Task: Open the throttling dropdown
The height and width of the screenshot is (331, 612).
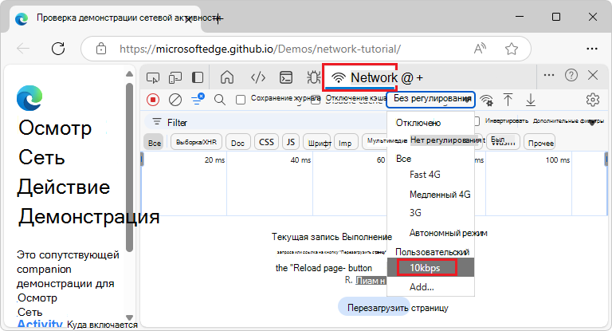Action: (430, 100)
